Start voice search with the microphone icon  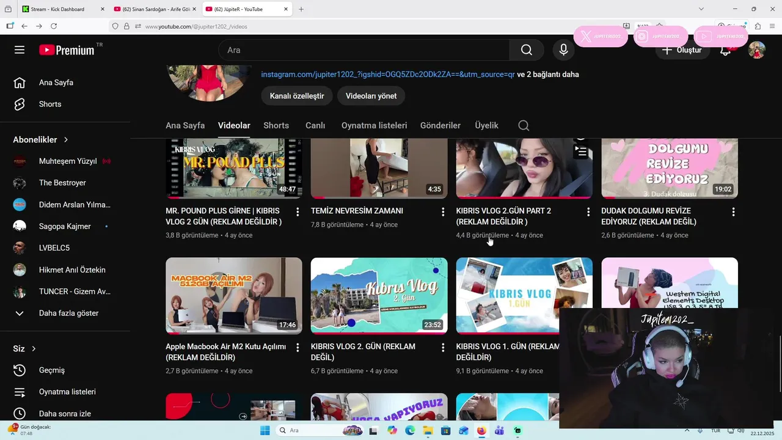[563, 50]
